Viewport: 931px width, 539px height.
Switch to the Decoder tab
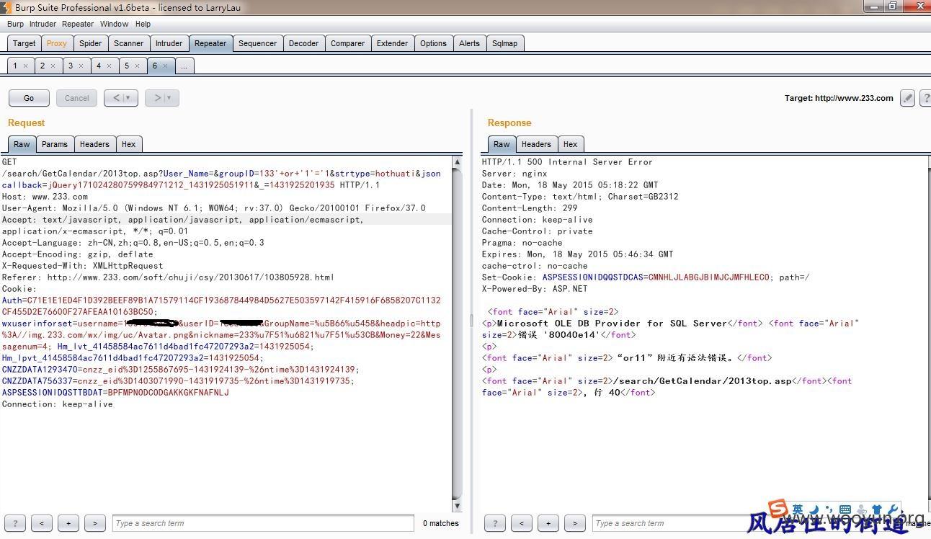[x=303, y=43]
